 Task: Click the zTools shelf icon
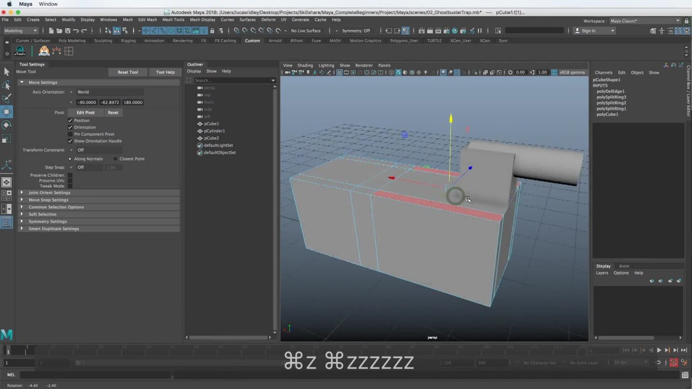pos(20,51)
